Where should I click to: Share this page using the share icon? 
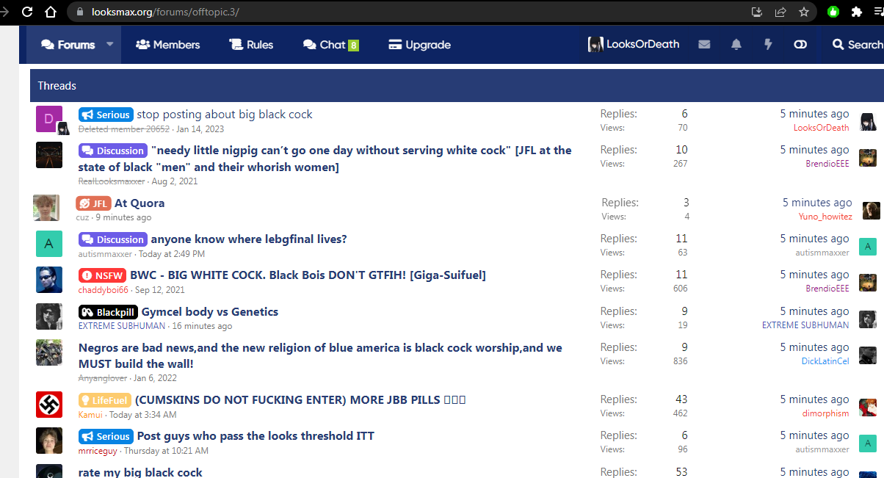[780, 12]
